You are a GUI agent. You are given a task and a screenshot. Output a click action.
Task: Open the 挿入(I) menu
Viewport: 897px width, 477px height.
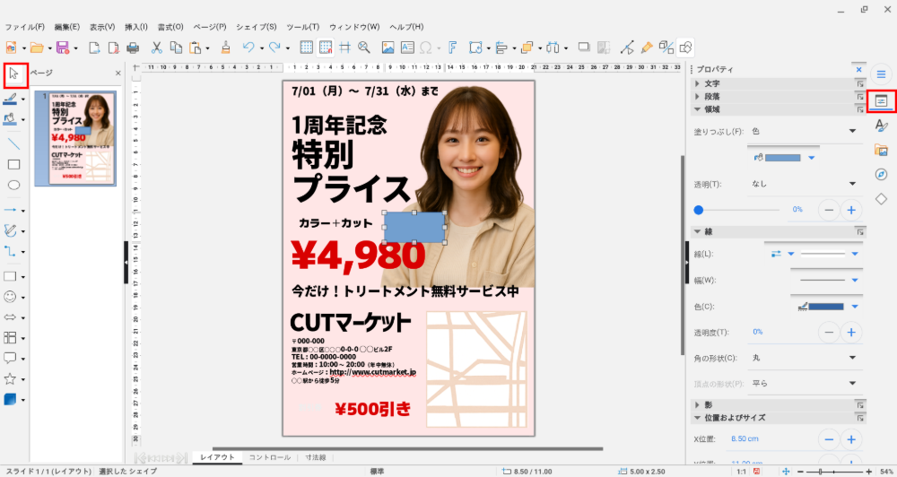[x=136, y=27]
